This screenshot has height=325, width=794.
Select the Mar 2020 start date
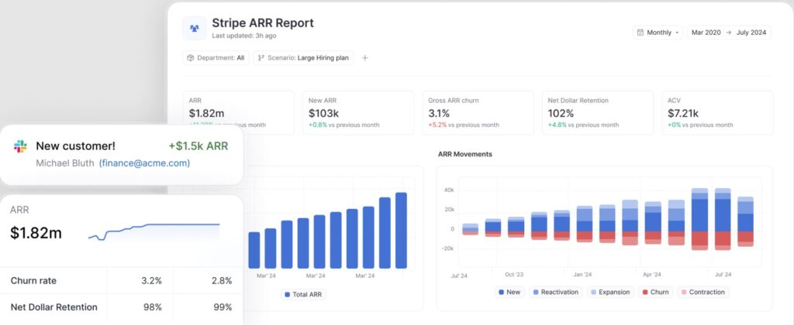point(706,32)
